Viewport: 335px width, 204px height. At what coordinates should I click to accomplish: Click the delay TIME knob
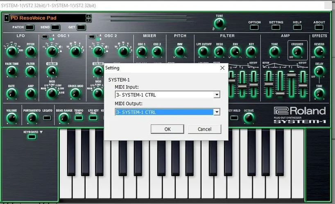[319, 94]
